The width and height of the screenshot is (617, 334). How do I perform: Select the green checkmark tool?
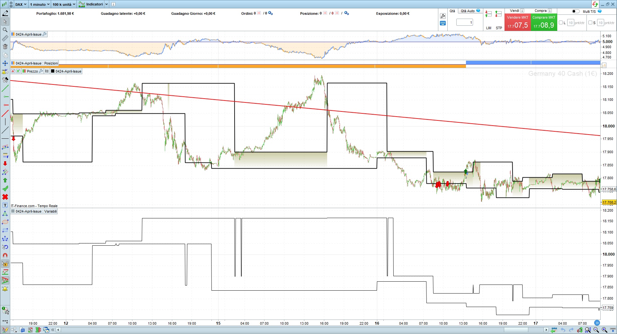pos(5,189)
